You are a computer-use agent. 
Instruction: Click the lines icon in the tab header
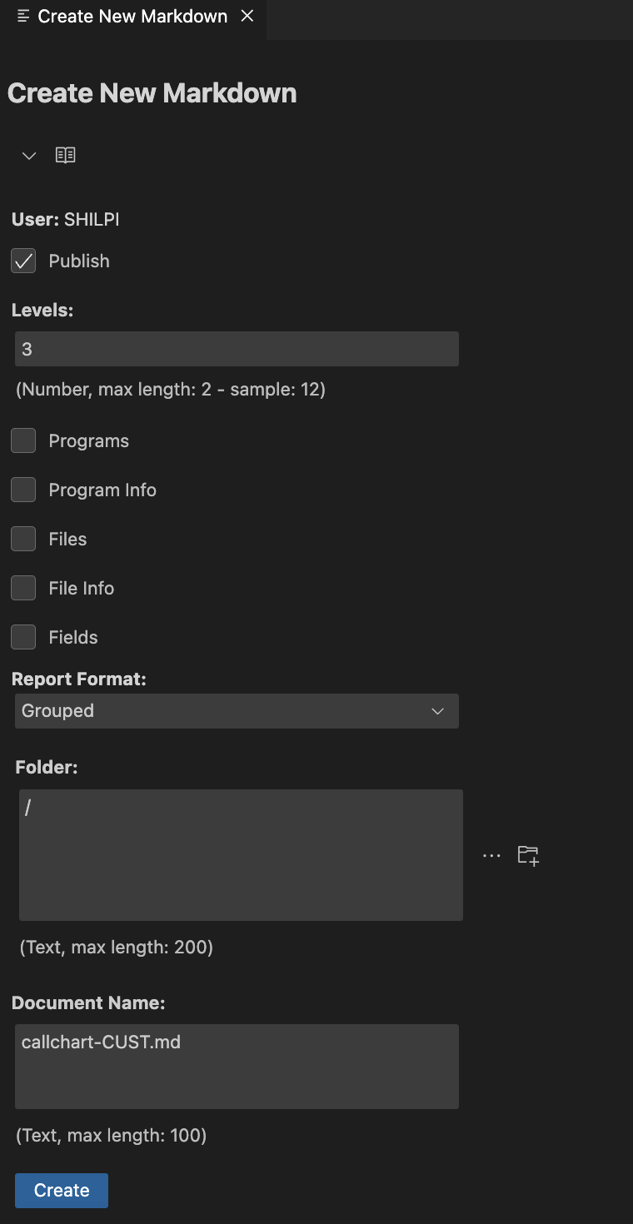(23, 17)
